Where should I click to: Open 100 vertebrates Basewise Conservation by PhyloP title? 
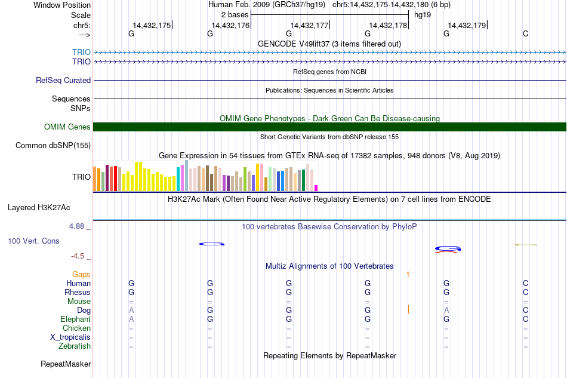tap(329, 226)
